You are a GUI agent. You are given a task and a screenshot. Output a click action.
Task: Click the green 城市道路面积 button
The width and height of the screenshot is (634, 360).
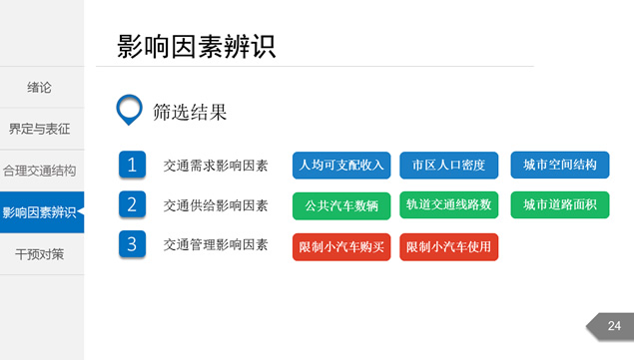coord(560,204)
